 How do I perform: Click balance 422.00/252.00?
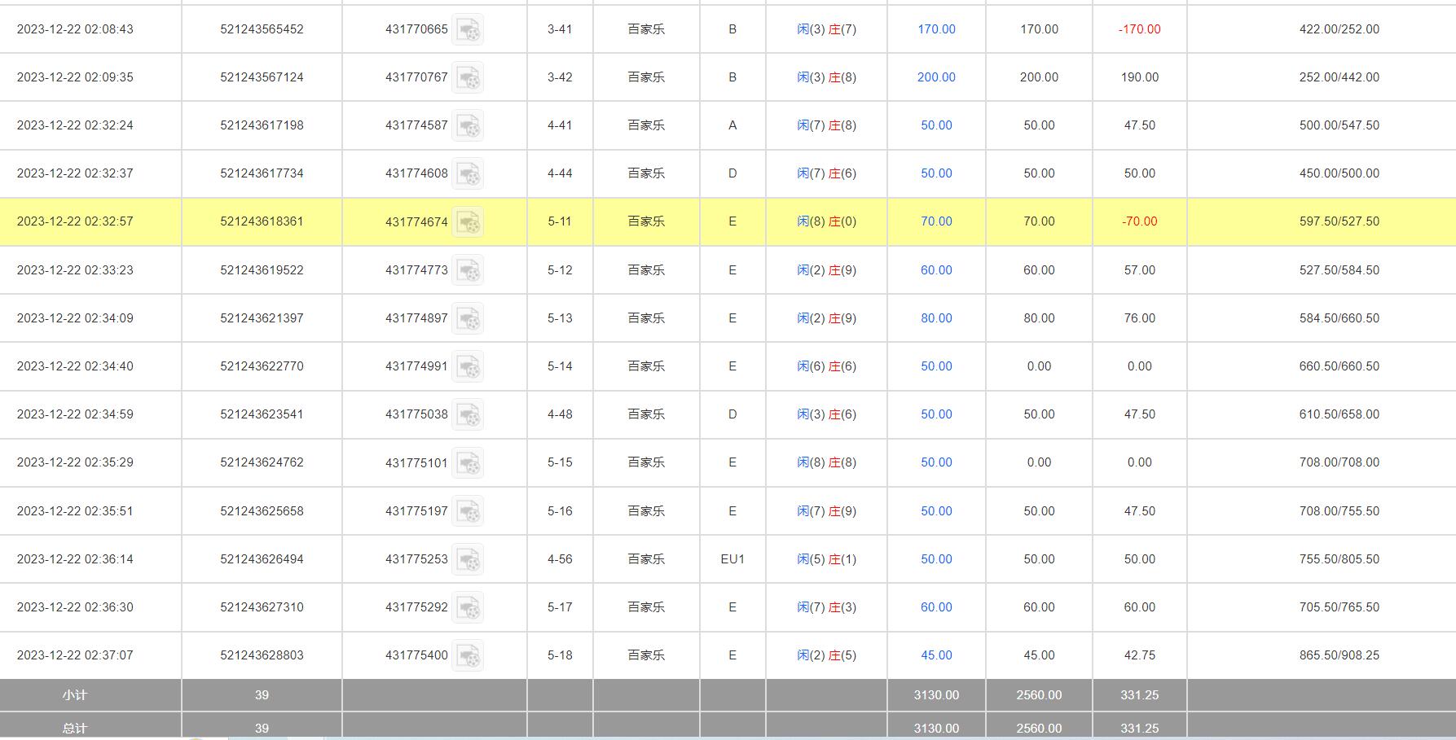(x=1339, y=29)
